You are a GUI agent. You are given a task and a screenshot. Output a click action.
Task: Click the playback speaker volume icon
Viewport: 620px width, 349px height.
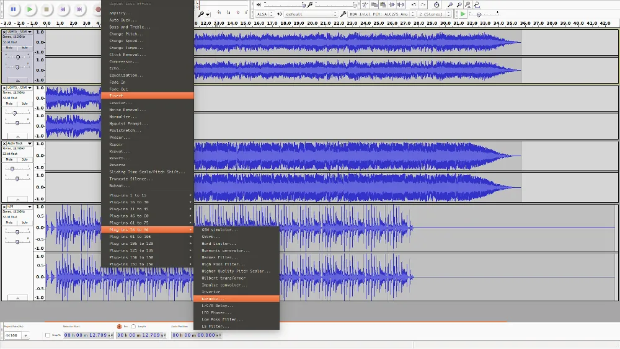pos(259,5)
